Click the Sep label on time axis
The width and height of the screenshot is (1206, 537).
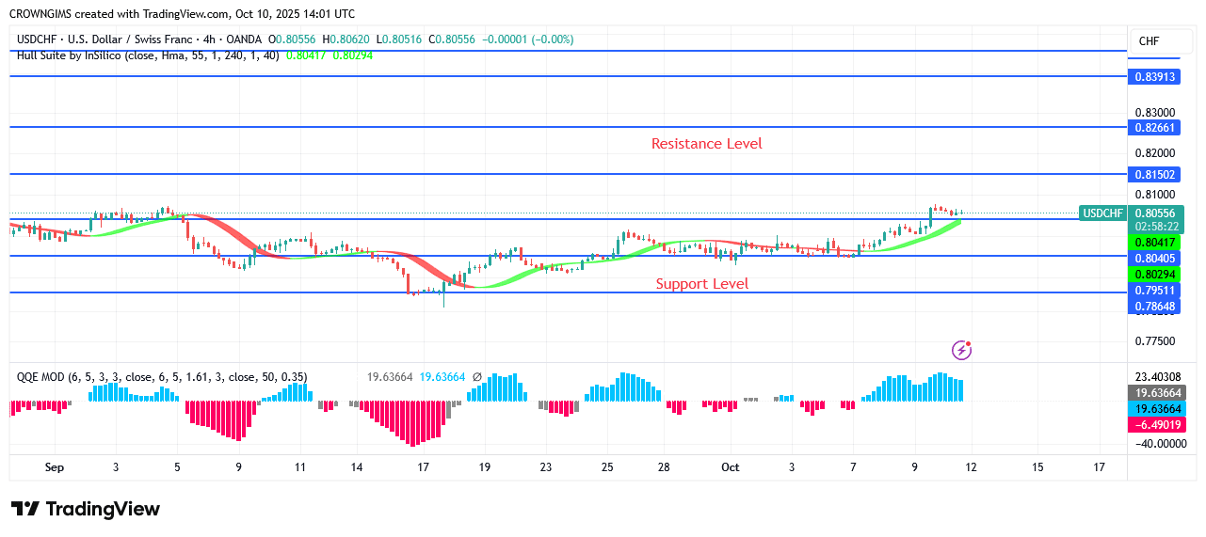point(54,467)
